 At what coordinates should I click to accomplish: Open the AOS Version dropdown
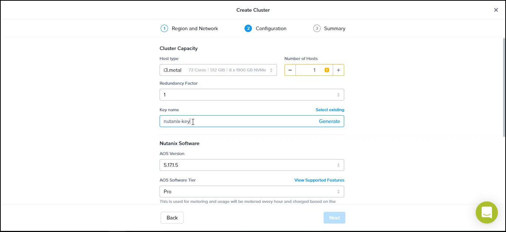point(252,165)
